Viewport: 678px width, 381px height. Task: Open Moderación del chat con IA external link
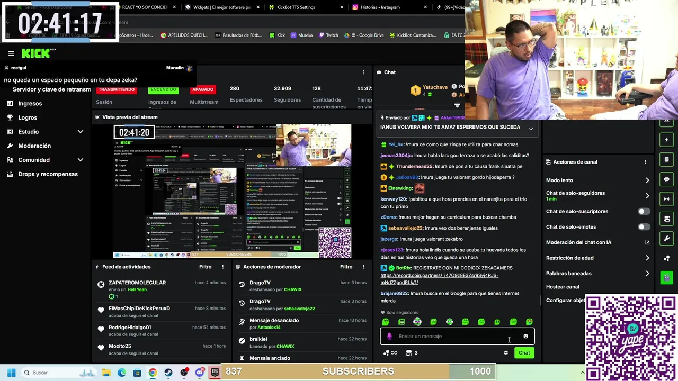(647, 243)
